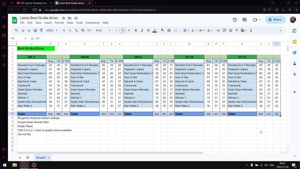Screen dimensions: 300x169
Task: Insert a comment
Action: click(x=225, y=31)
